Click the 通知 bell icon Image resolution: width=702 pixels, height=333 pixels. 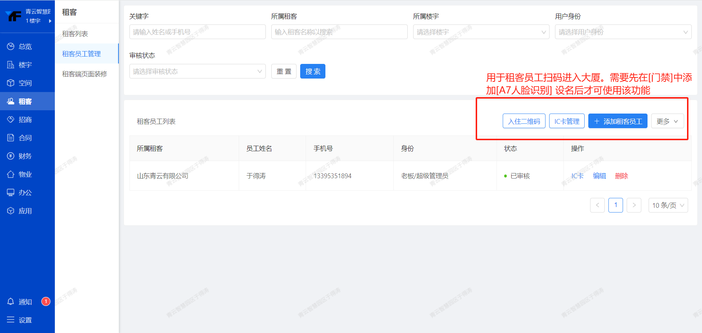pyautogui.click(x=11, y=302)
